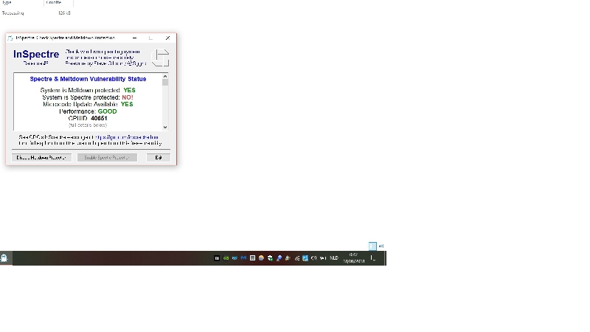This screenshot has height=332, width=590.
Task: Click the volume speaker tray icon
Action: point(313,258)
